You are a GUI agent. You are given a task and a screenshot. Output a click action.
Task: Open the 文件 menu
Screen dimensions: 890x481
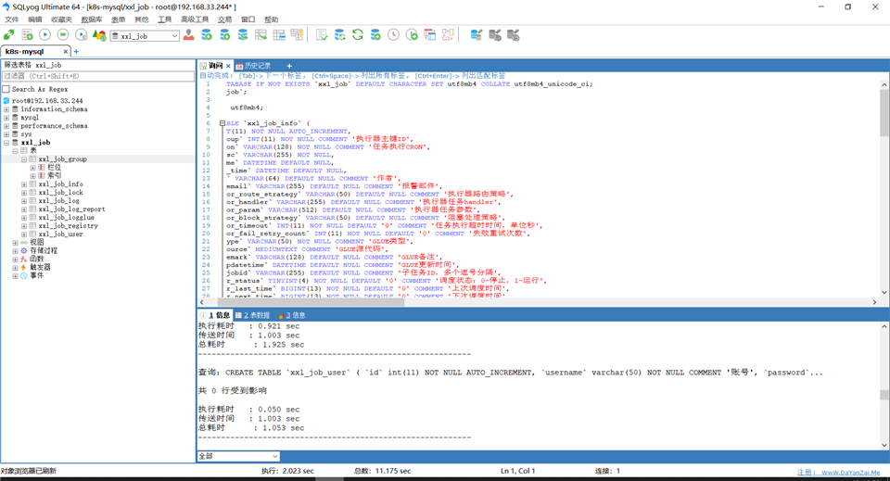12,19
